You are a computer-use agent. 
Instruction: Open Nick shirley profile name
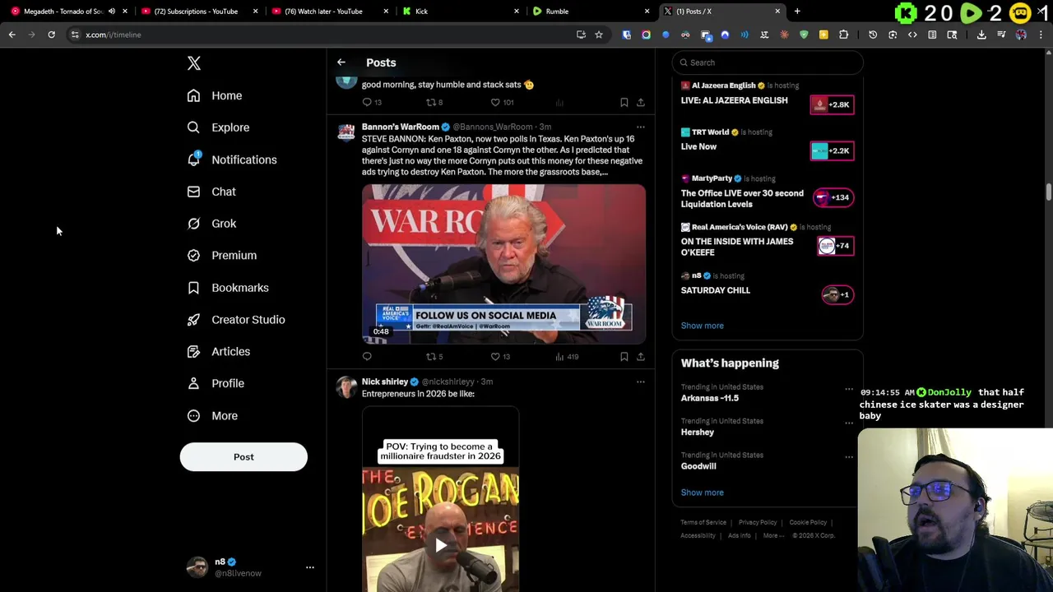(x=385, y=382)
